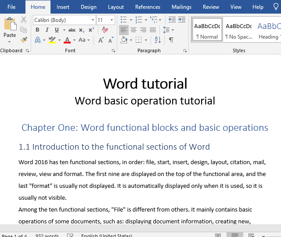Image resolution: width=281 pixels, height=237 pixels.
Task: Open the highlight color dropdown arrow
Action: pos(59,40)
